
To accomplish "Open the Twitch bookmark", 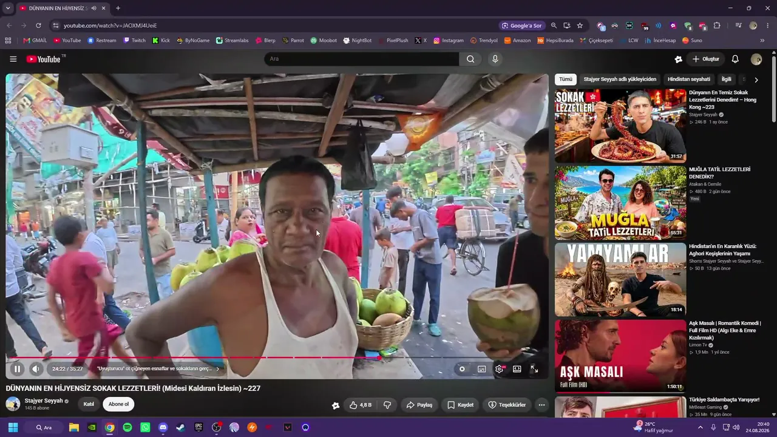I will tap(134, 41).
